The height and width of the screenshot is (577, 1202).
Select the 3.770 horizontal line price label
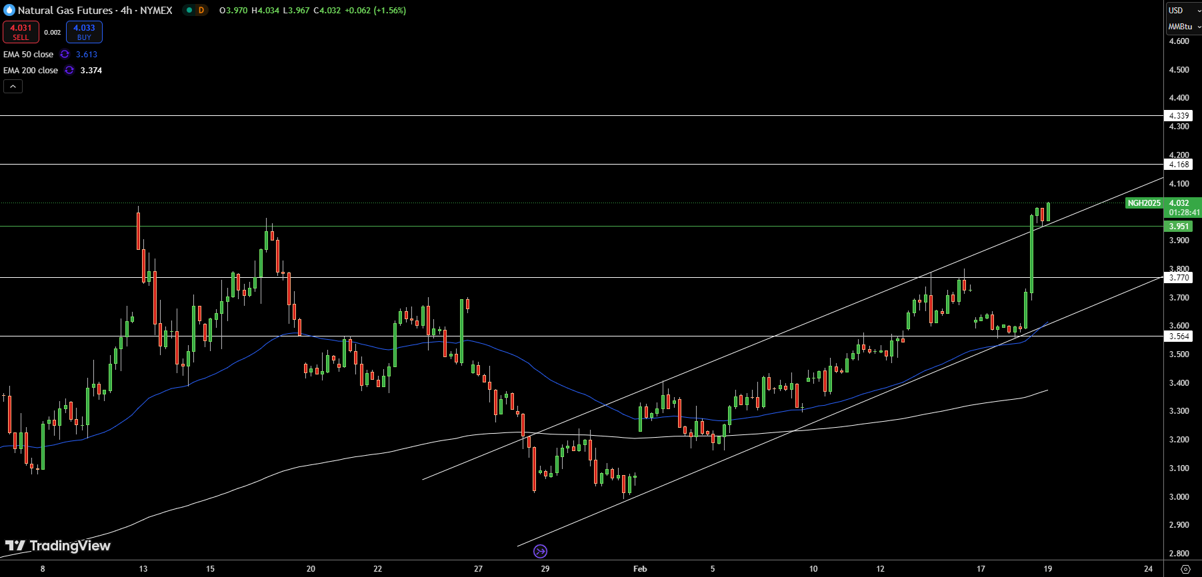pyautogui.click(x=1179, y=278)
